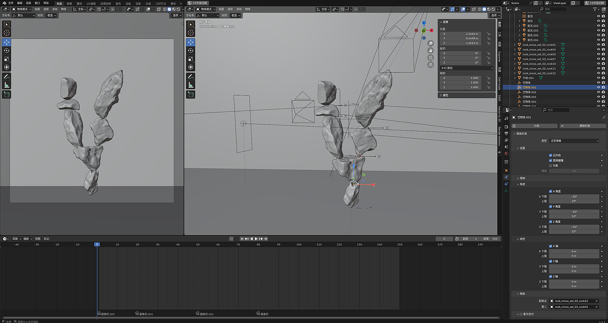Viewport: 608px width, 323px height.
Task: Open the timeline 回放 menu
Action: 17,239
